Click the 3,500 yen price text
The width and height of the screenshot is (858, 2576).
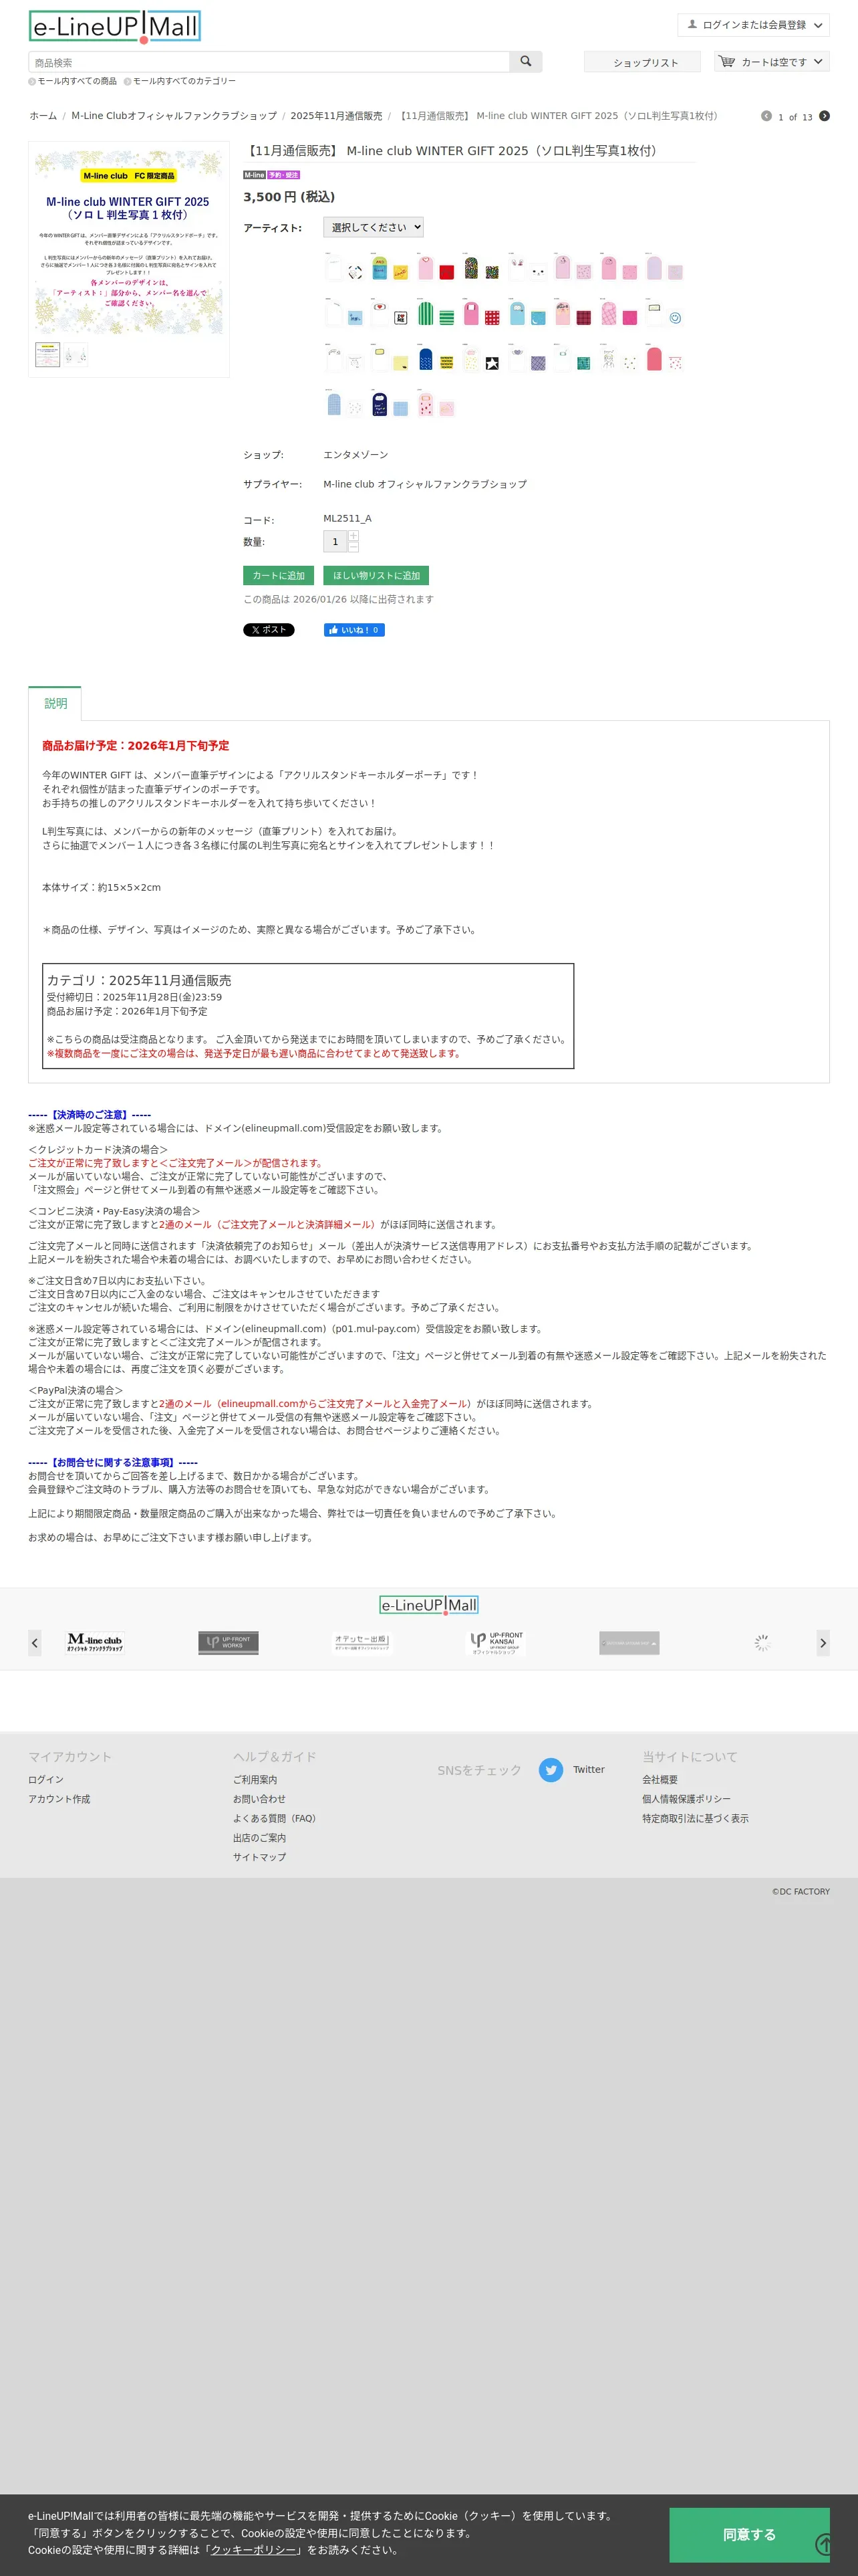289,197
